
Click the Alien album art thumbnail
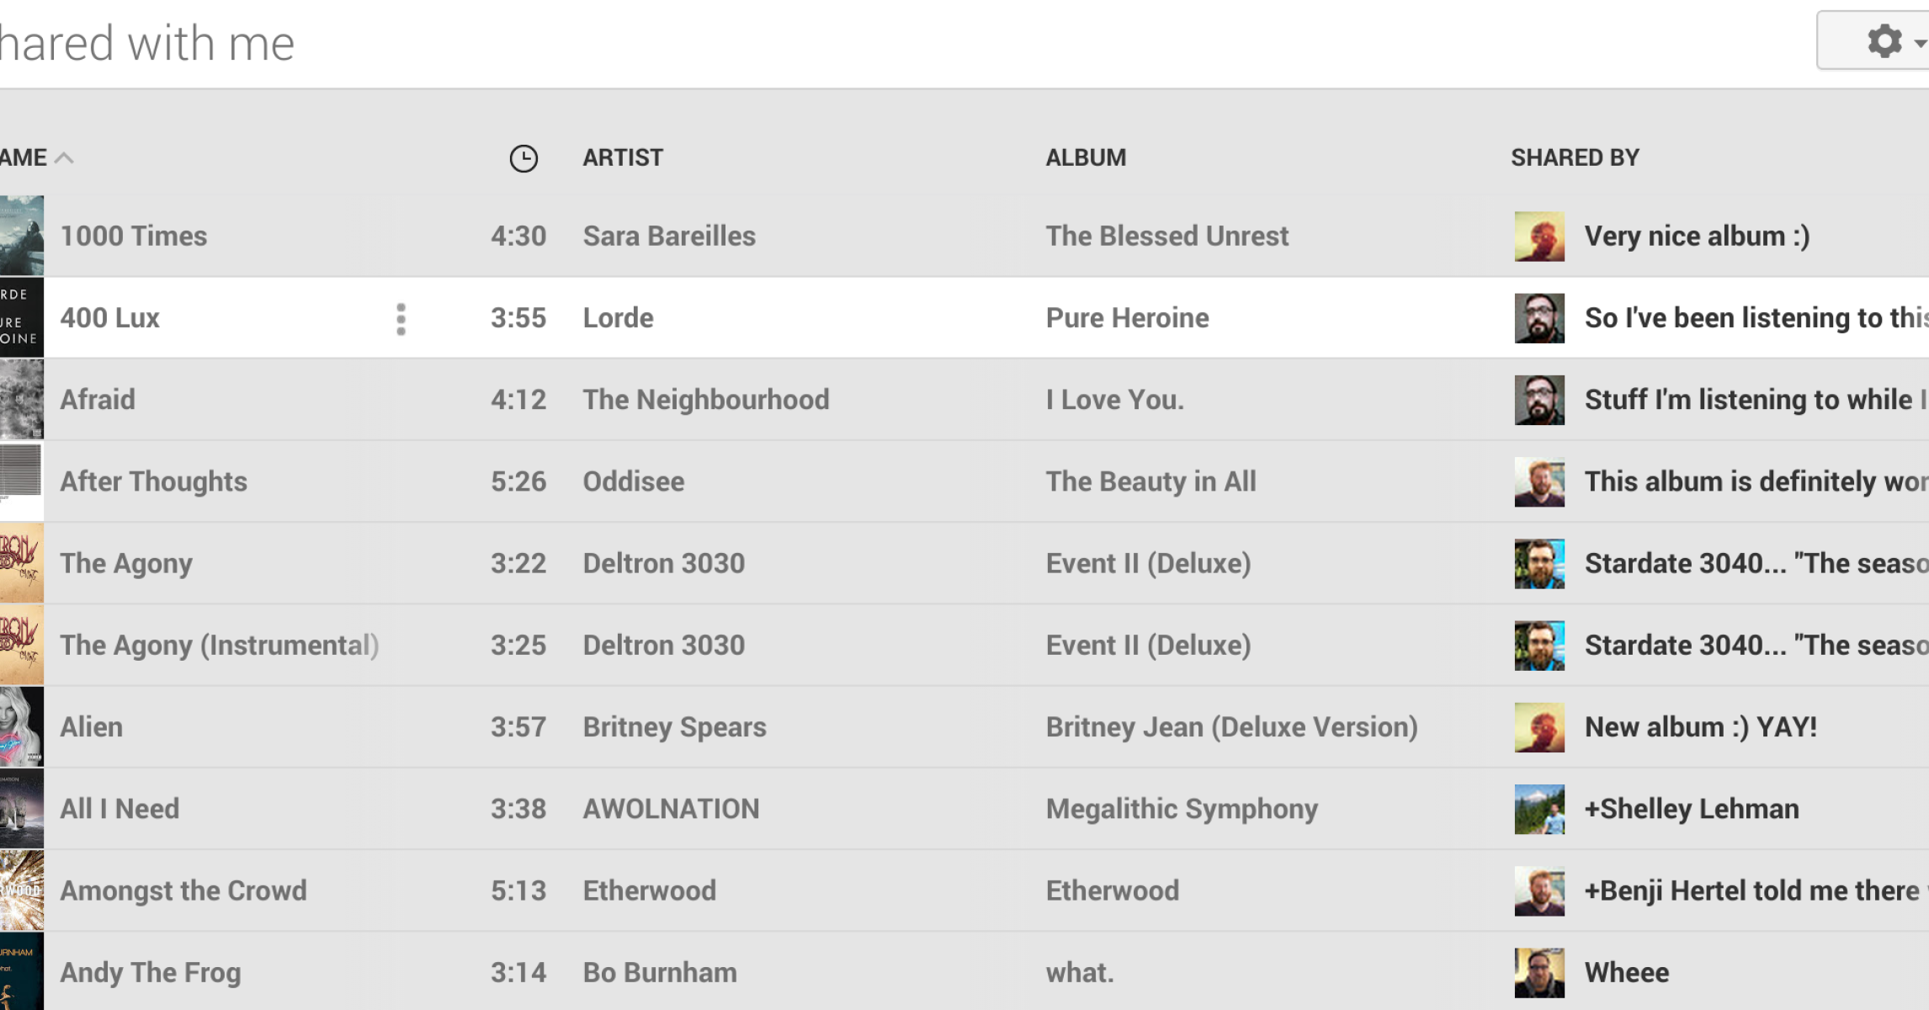(21, 726)
